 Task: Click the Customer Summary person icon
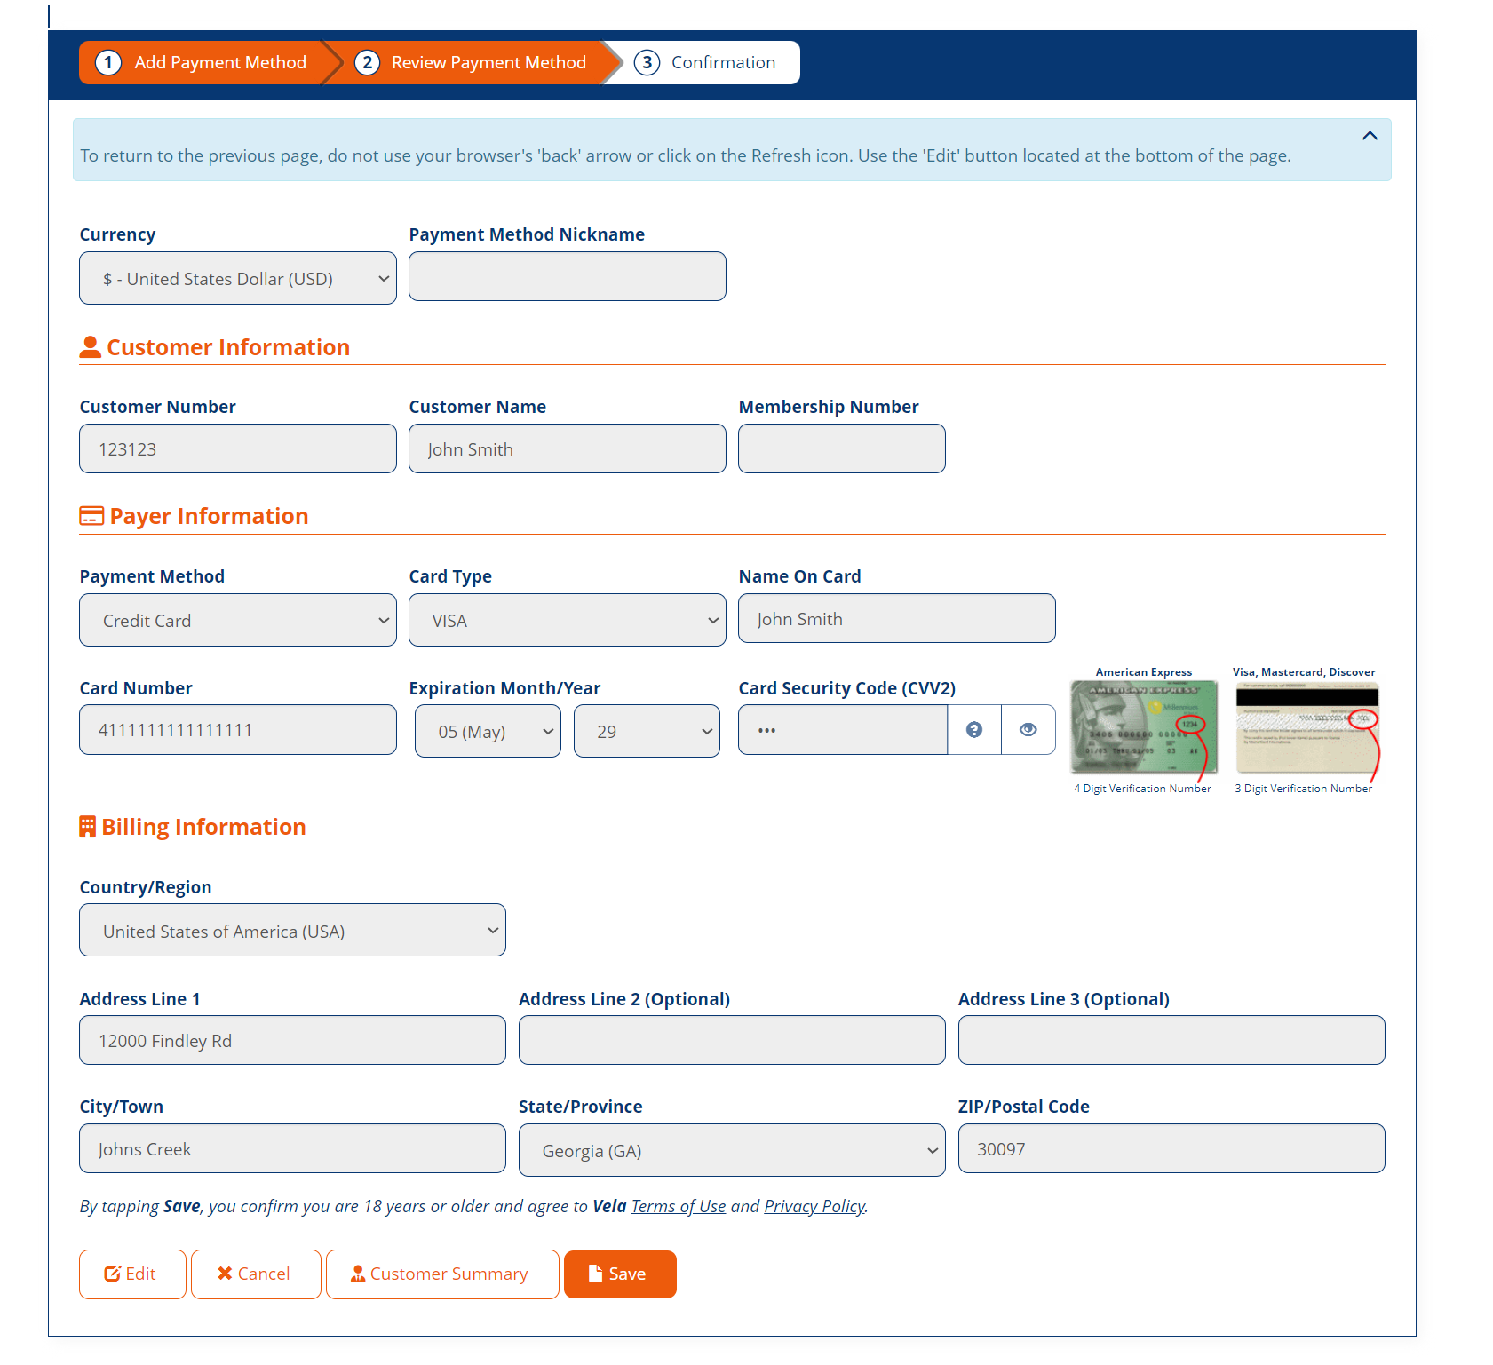tap(357, 1274)
